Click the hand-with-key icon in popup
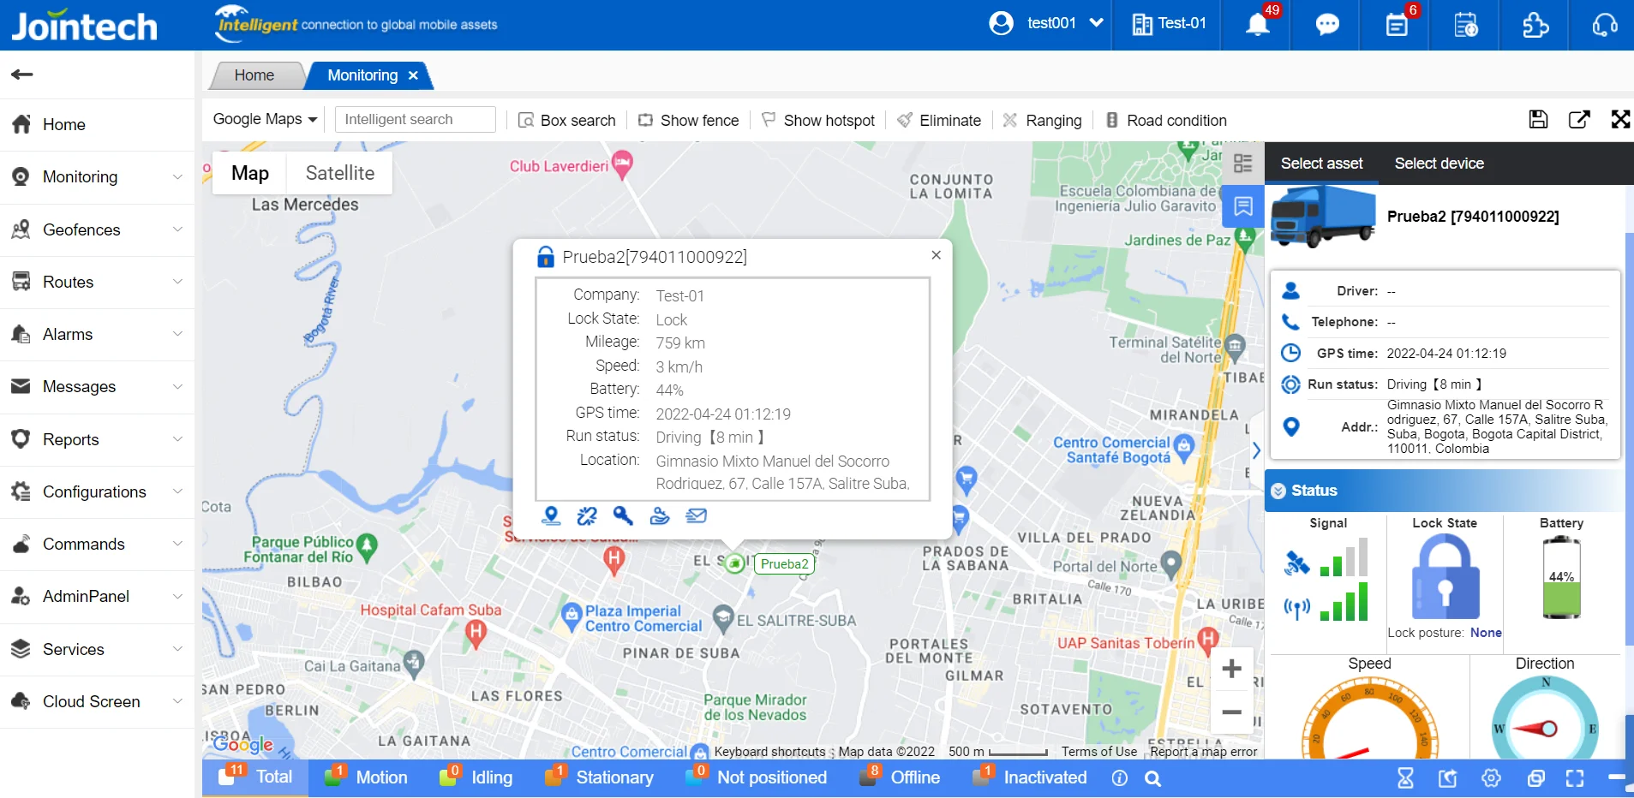Viewport: 1634px width, 798px height. [660, 515]
